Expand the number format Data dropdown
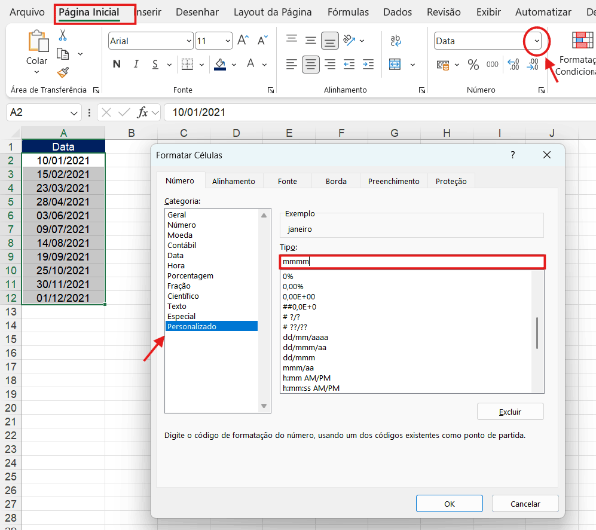The image size is (596, 530). click(x=537, y=41)
